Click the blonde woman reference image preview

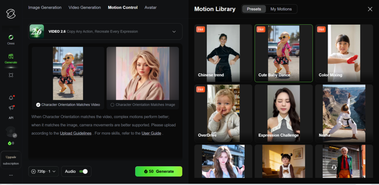[142, 73]
